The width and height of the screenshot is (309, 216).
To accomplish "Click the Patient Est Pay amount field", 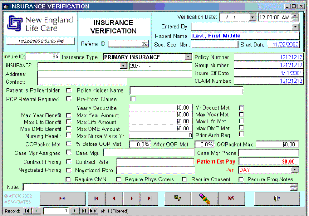I will click(268, 161).
